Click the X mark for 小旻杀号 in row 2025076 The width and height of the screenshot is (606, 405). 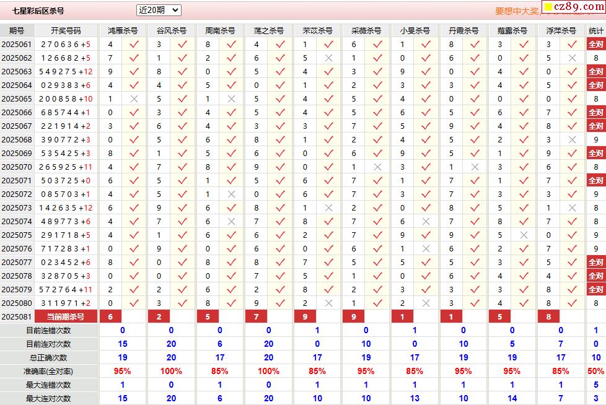pos(426,249)
